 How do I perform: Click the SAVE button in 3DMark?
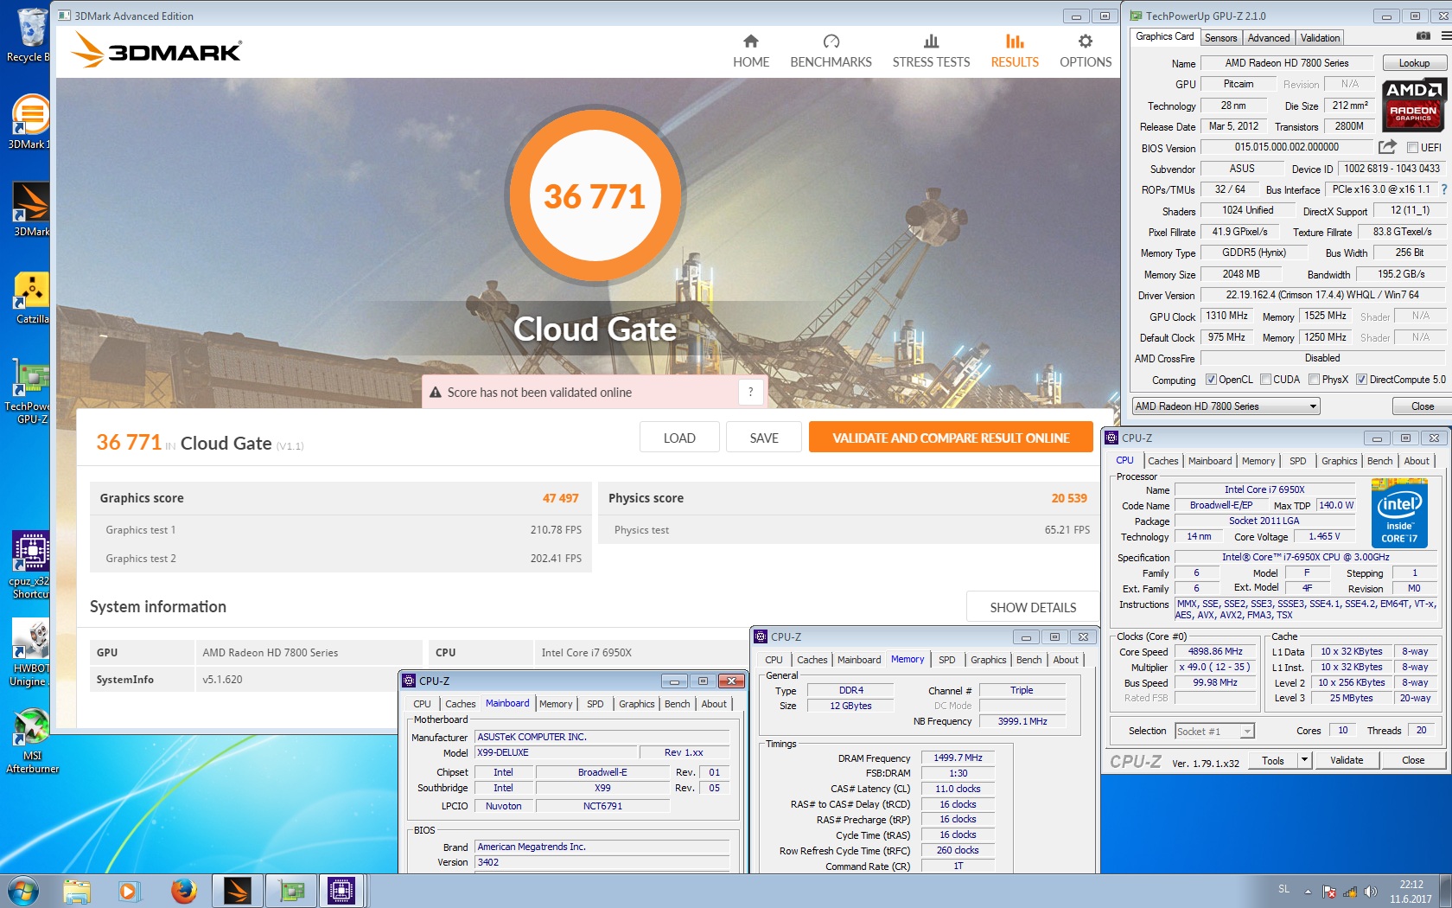tap(764, 438)
